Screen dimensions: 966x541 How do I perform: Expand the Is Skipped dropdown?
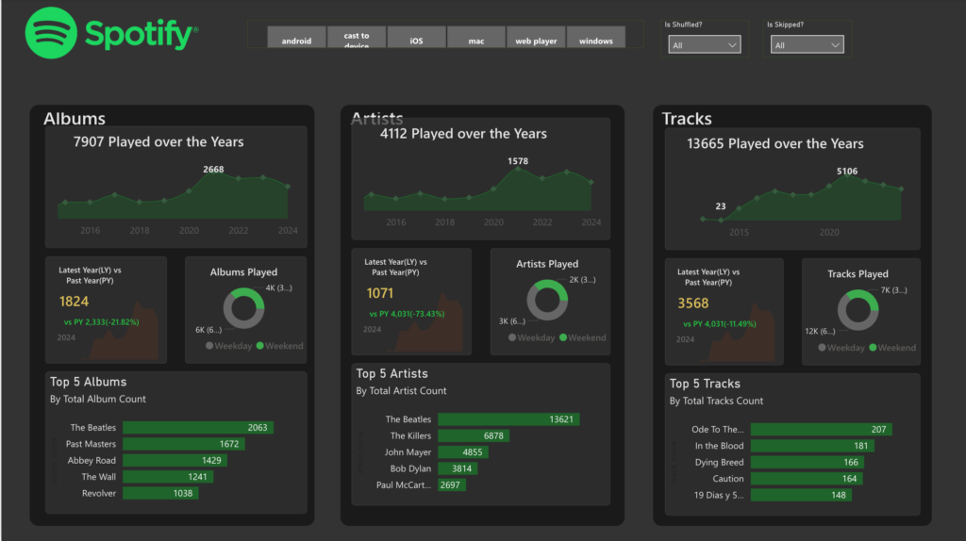pyautogui.click(x=807, y=45)
